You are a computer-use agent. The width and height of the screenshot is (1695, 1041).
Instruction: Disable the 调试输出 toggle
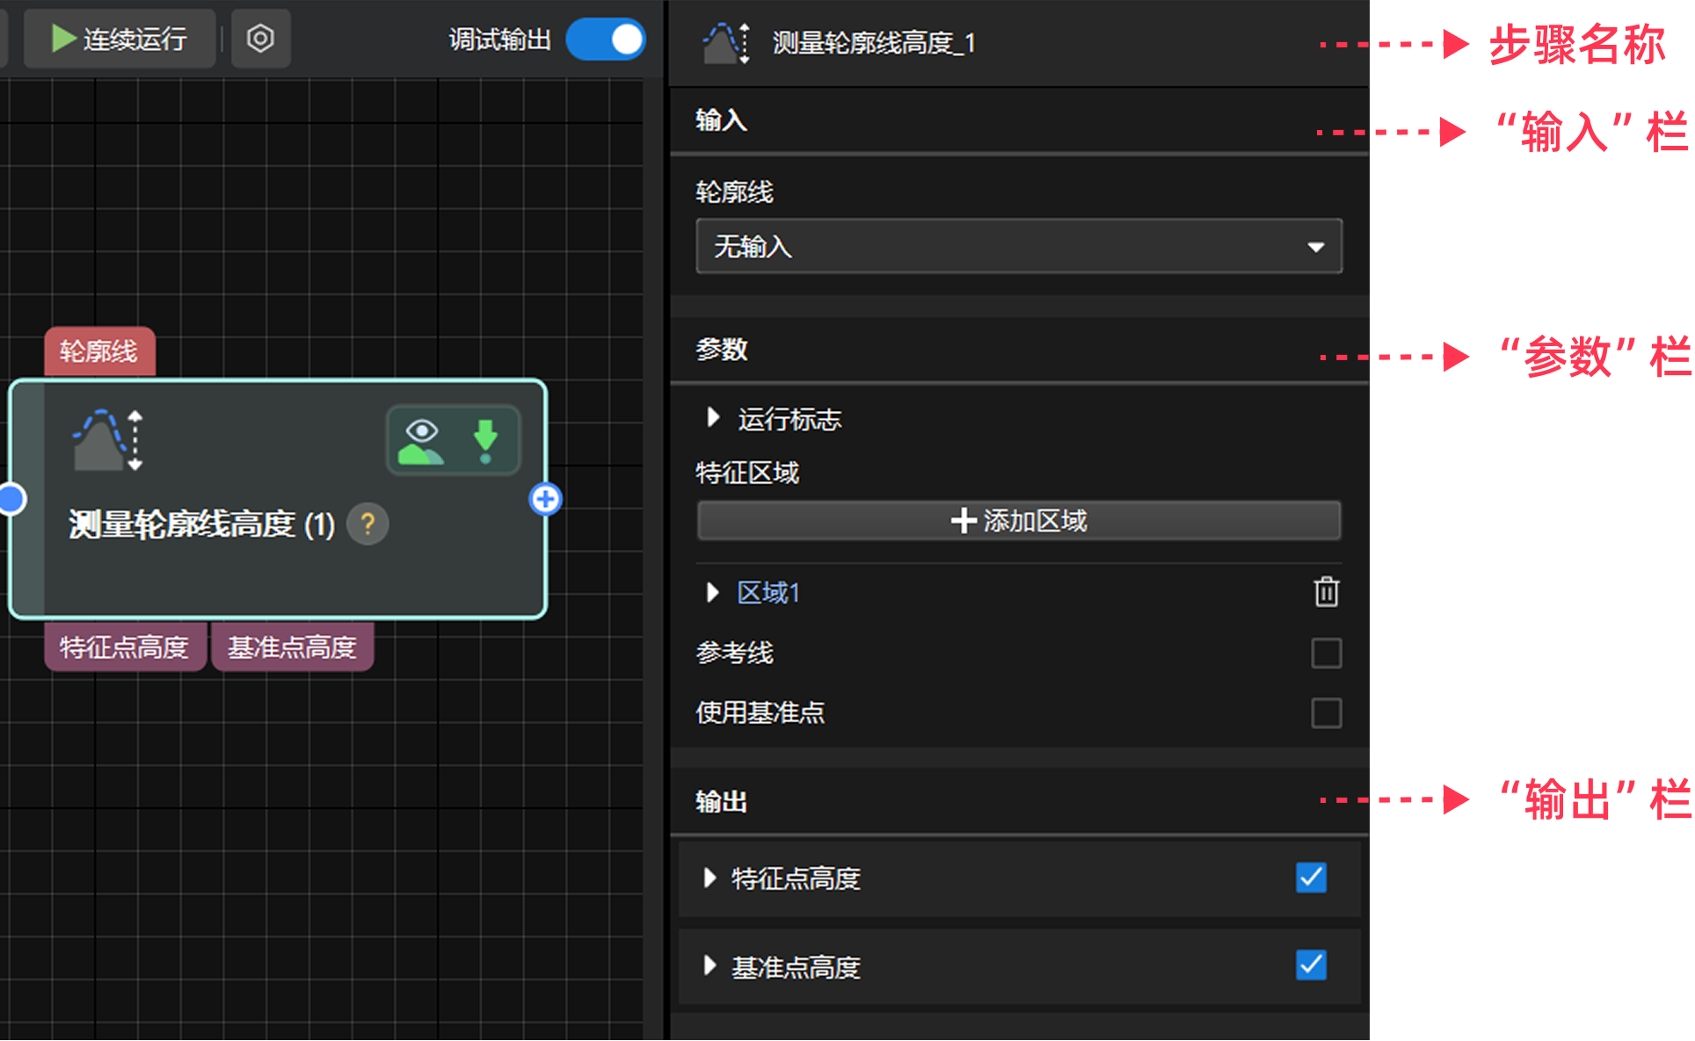(x=605, y=40)
